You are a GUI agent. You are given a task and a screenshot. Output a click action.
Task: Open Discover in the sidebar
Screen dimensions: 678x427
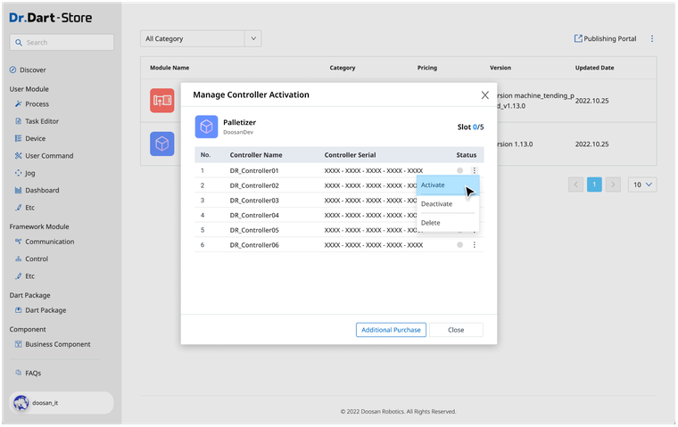point(32,70)
